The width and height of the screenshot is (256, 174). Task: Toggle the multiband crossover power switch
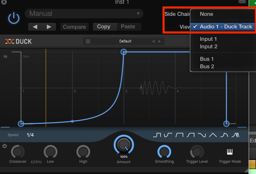pos(5,146)
